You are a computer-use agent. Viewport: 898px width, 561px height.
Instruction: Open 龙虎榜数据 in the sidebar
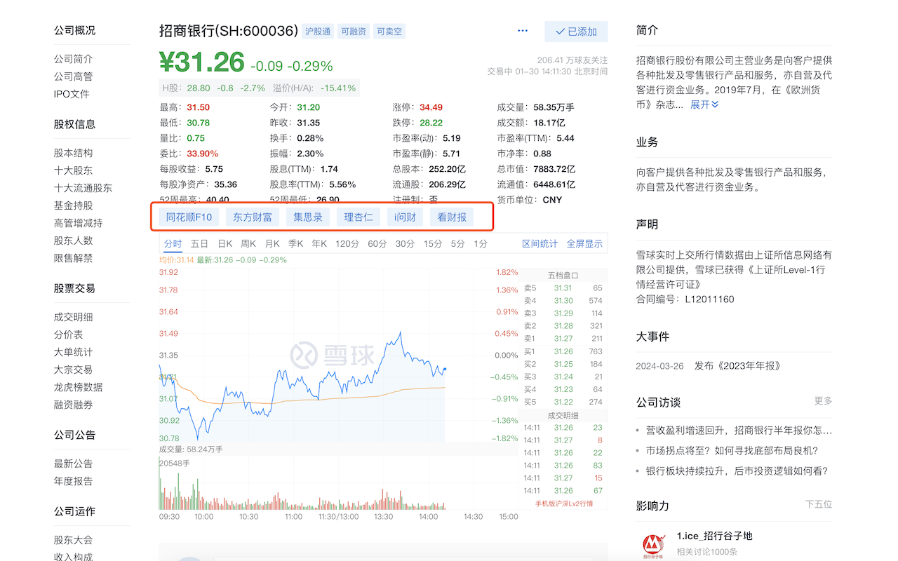(78, 387)
